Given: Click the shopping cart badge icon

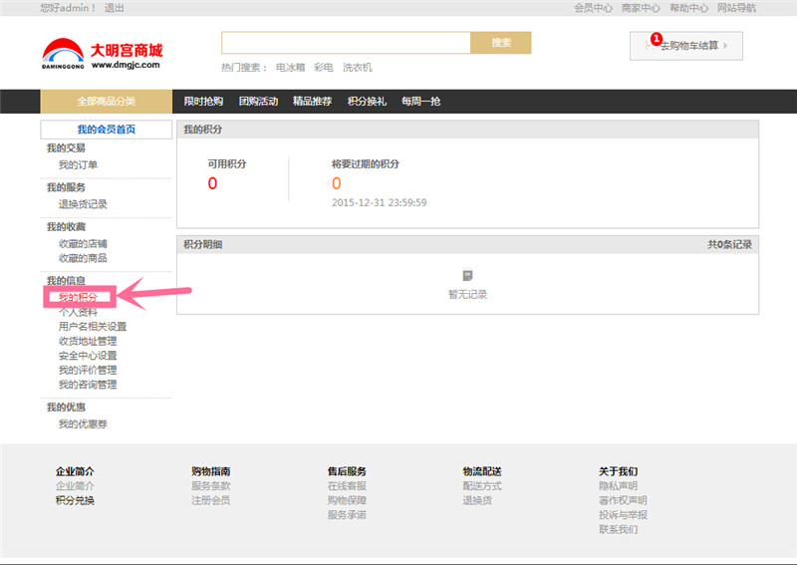Looking at the screenshot, I should click(657, 39).
